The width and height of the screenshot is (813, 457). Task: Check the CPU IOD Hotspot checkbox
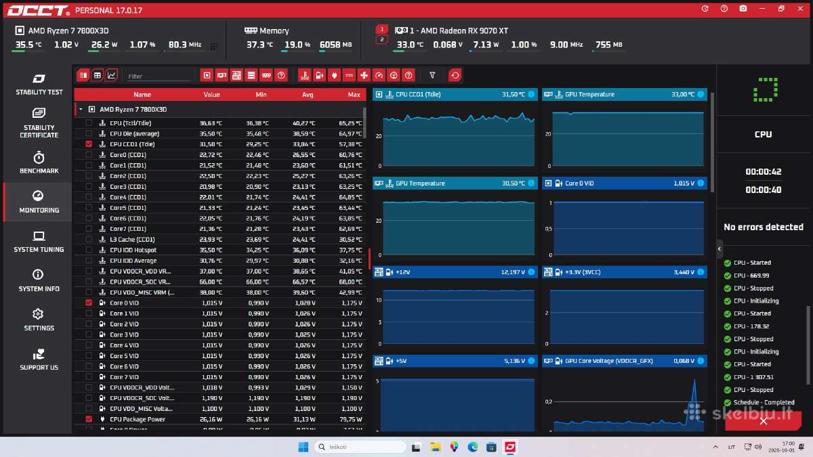click(x=89, y=250)
